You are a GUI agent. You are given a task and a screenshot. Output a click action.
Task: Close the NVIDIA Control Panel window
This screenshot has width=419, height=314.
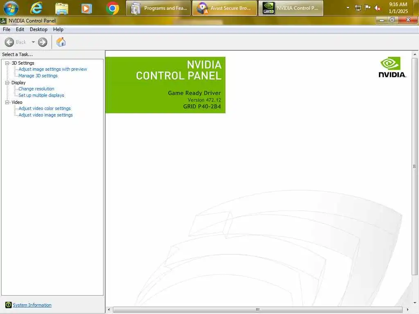point(408,20)
